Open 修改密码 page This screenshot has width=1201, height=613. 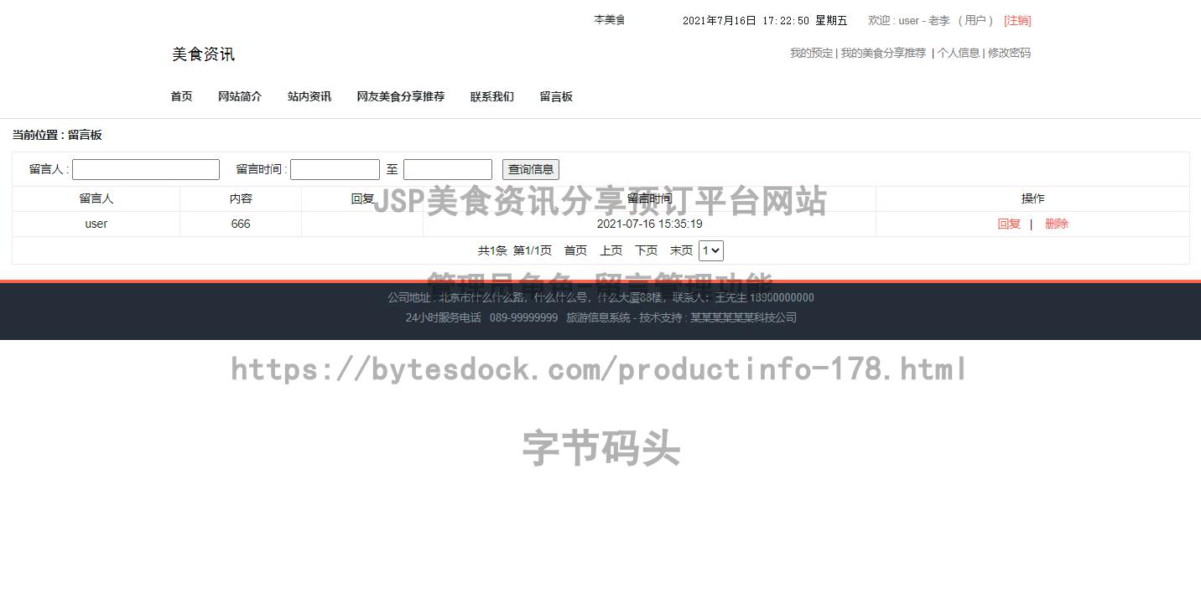pyautogui.click(x=1010, y=53)
